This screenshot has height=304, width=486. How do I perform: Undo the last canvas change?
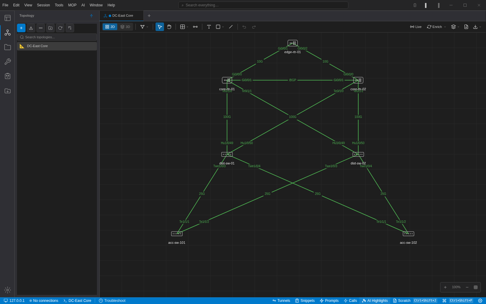pyautogui.click(x=244, y=27)
